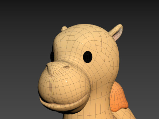Select the fully visible round black eye
This screenshot has height=119, width=159.
[x=87, y=57]
